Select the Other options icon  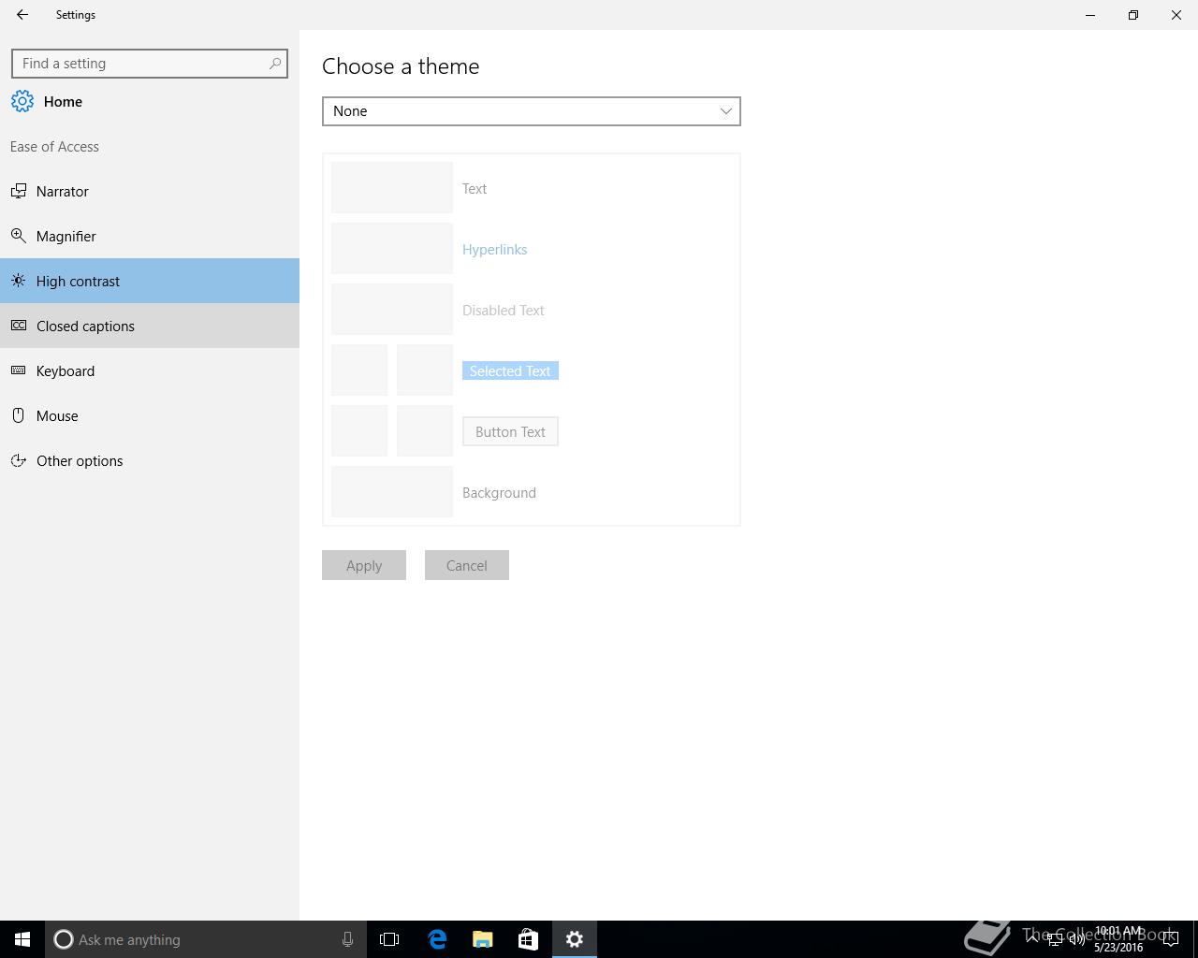19,460
